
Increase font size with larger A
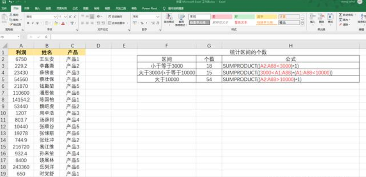point(70,17)
